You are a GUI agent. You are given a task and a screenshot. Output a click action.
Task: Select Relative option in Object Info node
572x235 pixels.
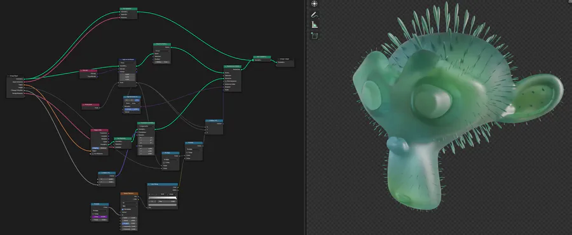(103, 148)
